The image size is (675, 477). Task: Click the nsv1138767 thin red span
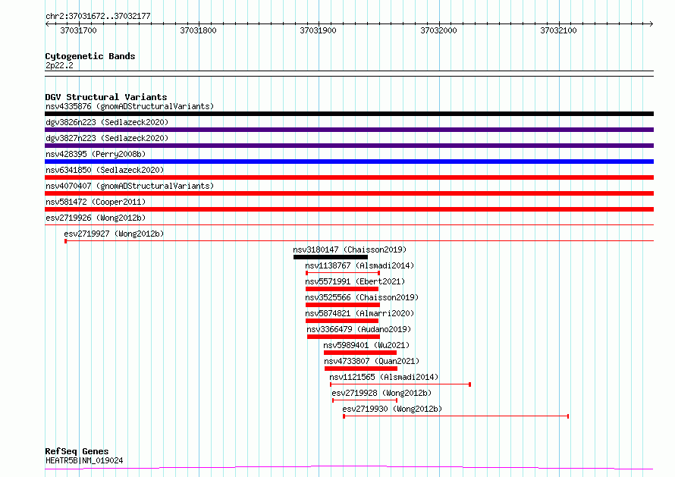343,273
